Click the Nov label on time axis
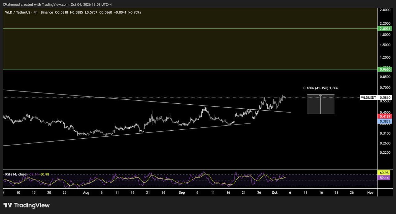Viewport: 396px width, 214px height. pyautogui.click(x=370, y=192)
